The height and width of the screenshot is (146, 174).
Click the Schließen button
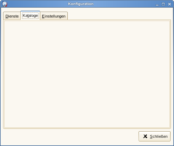154,136
